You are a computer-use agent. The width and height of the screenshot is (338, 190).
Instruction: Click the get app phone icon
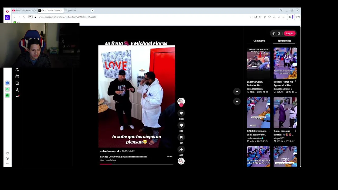[x=279, y=34]
